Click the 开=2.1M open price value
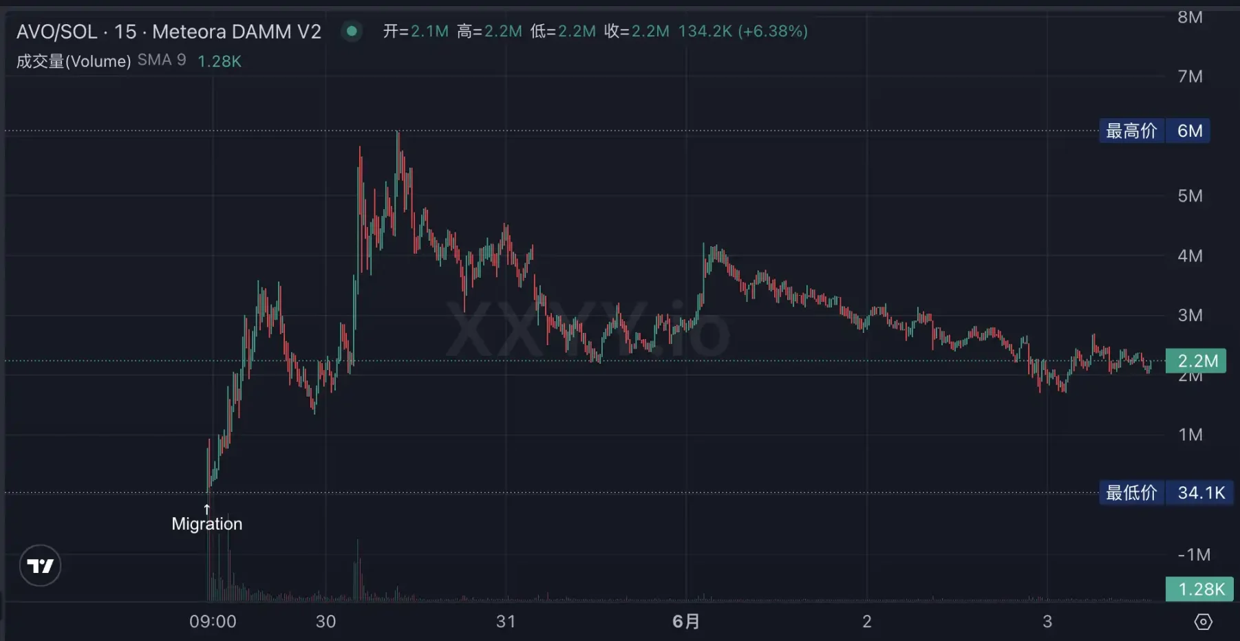 pyautogui.click(x=416, y=31)
